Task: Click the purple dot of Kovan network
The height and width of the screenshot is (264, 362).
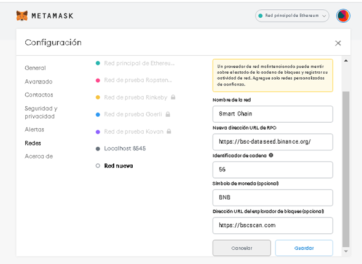Action: point(98,132)
